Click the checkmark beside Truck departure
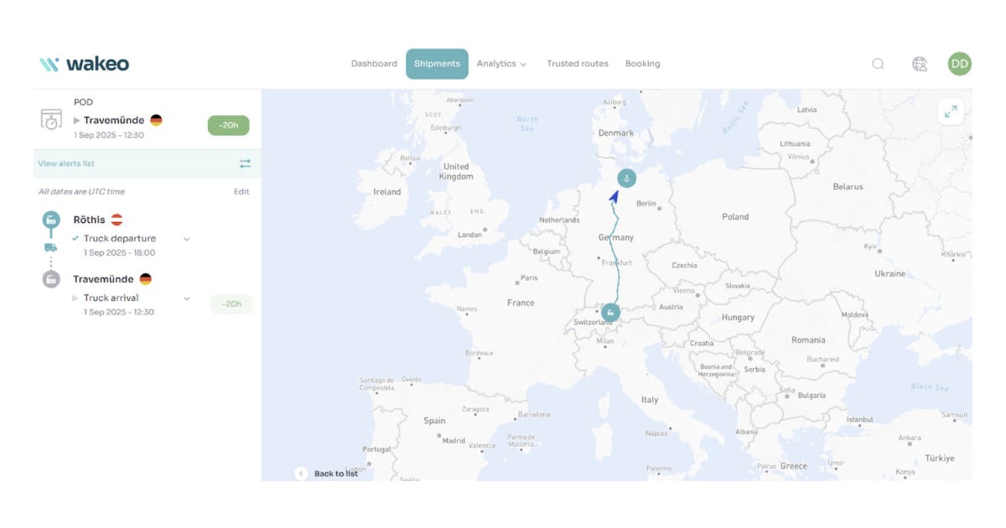The height and width of the screenshot is (528, 1006). (x=75, y=238)
